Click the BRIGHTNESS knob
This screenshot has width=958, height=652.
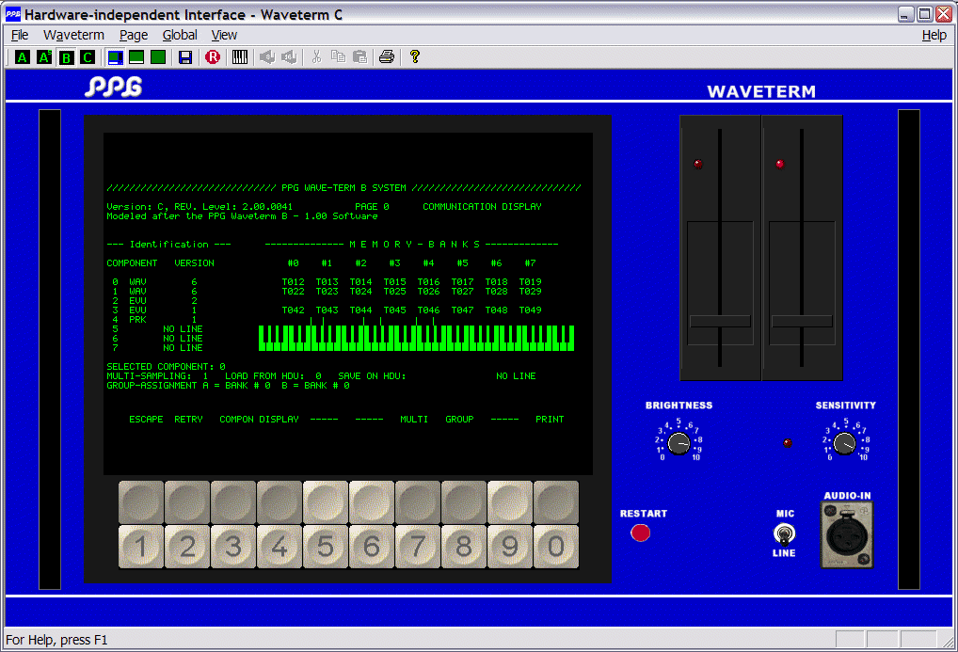coord(679,444)
